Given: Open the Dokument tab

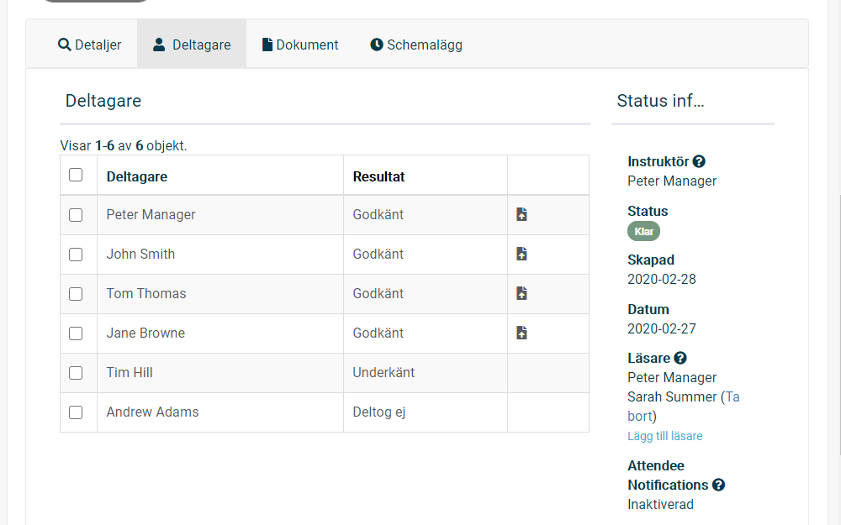Looking at the screenshot, I should click(300, 45).
